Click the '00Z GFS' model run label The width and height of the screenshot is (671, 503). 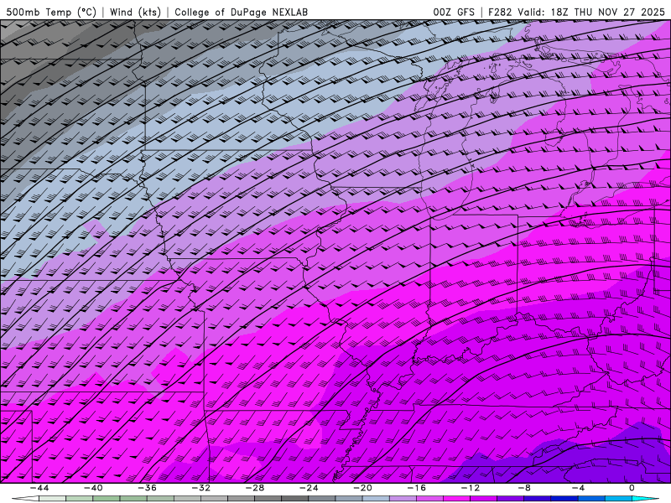coord(454,12)
